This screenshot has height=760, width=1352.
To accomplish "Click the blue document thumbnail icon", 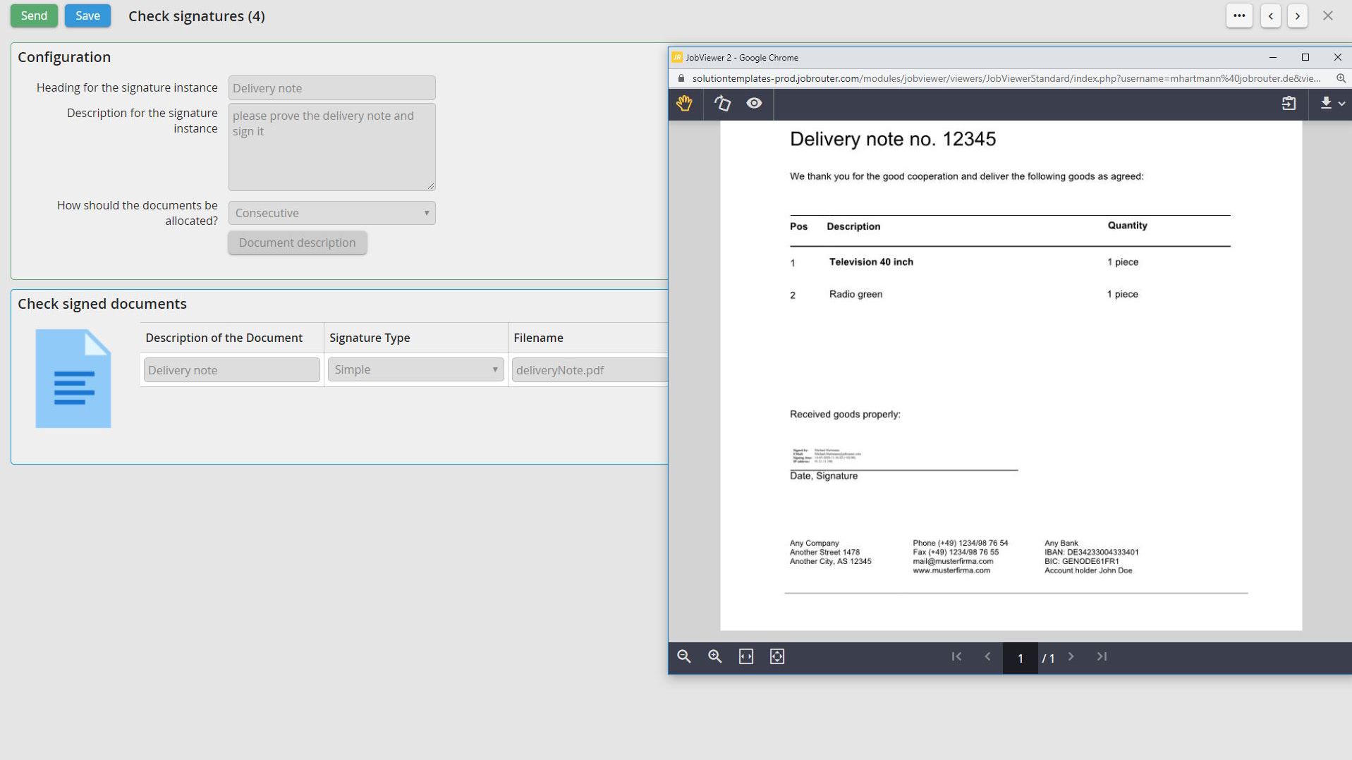I will tap(73, 378).
